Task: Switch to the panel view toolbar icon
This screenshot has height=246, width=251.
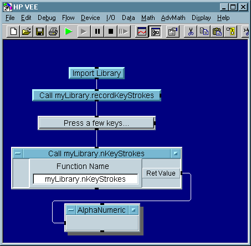Action: pyautogui.click(x=142, y=32)
